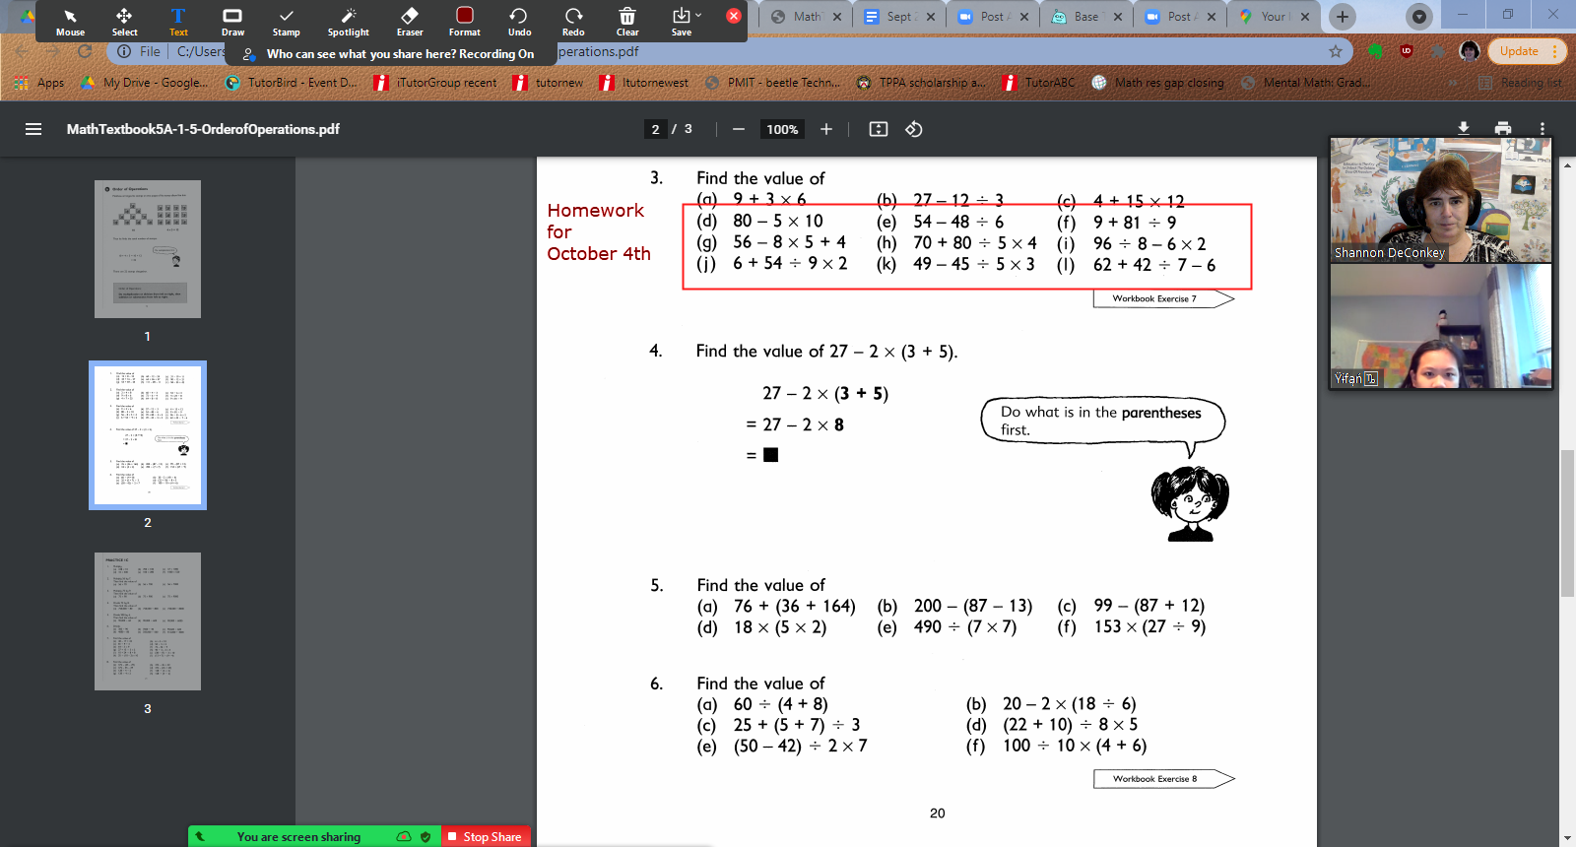1576x847 pixels.
Task: Click Yifan participant video tile
Action: pos(1441,326)
